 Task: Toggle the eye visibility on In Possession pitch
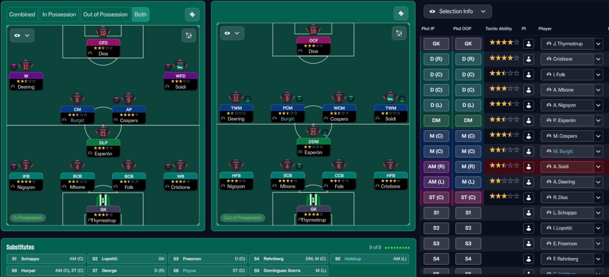click(x=22, y=35)
